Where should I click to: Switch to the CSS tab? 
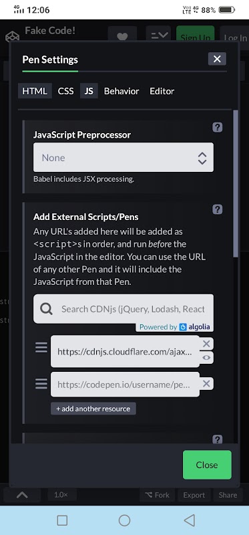tap(65, 91)
